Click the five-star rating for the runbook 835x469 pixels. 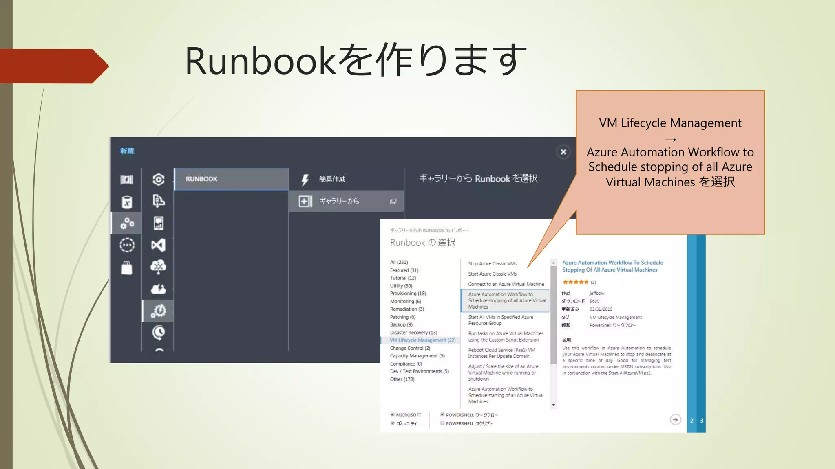[x=575, y=282]
